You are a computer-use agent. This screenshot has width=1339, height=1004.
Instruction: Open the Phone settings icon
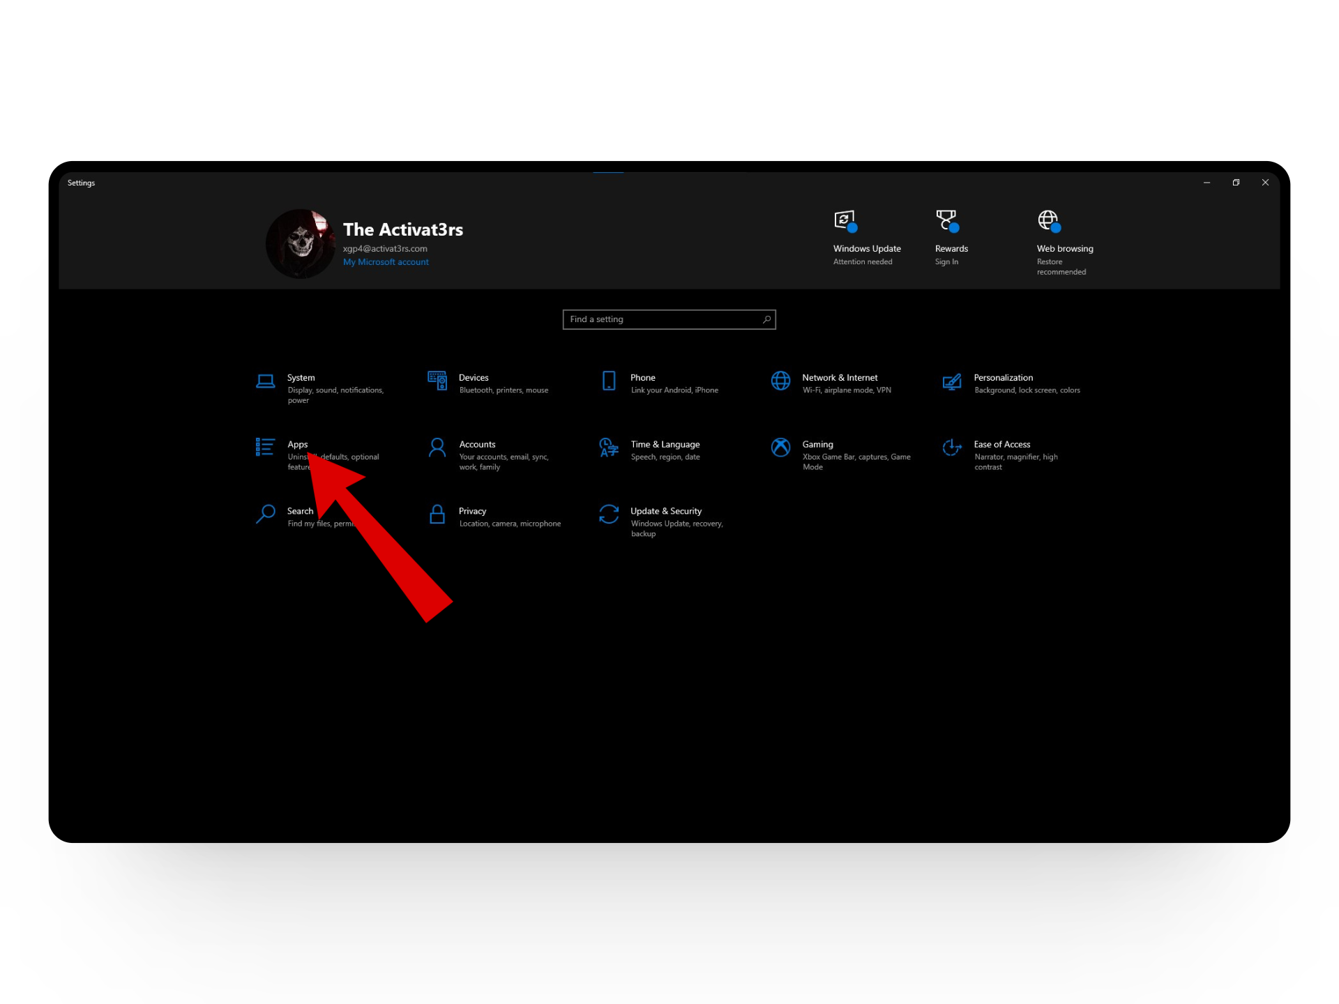pyautogui.click(x=609, y=381)
